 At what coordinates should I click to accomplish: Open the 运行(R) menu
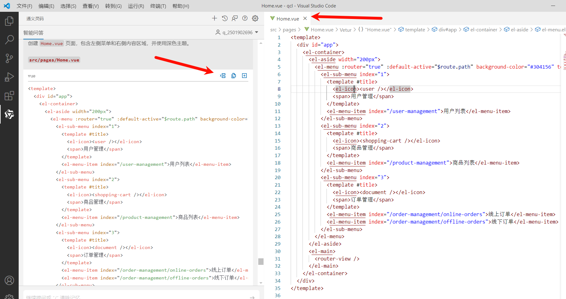tap(136, 6)
